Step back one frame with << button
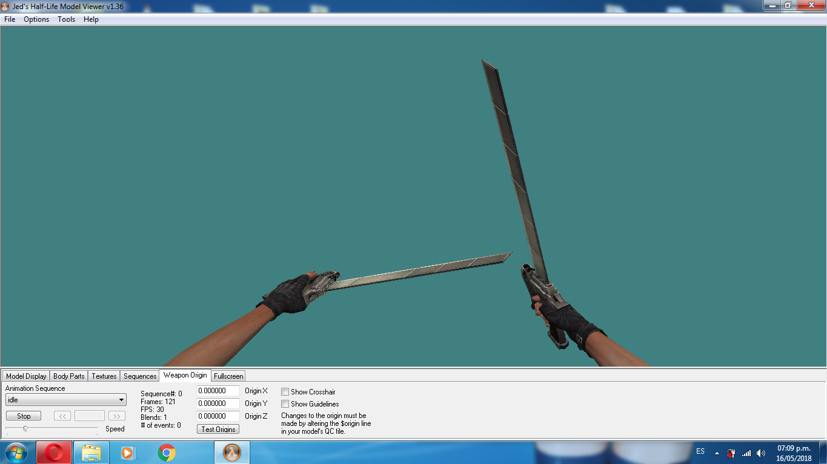The image size is (827, 464). click(62, 416)
